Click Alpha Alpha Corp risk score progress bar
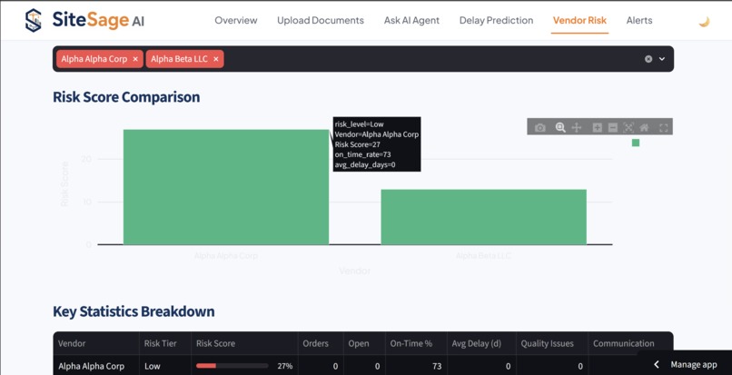Viewport: 732px width, 375px height. (x=232, y=366)
